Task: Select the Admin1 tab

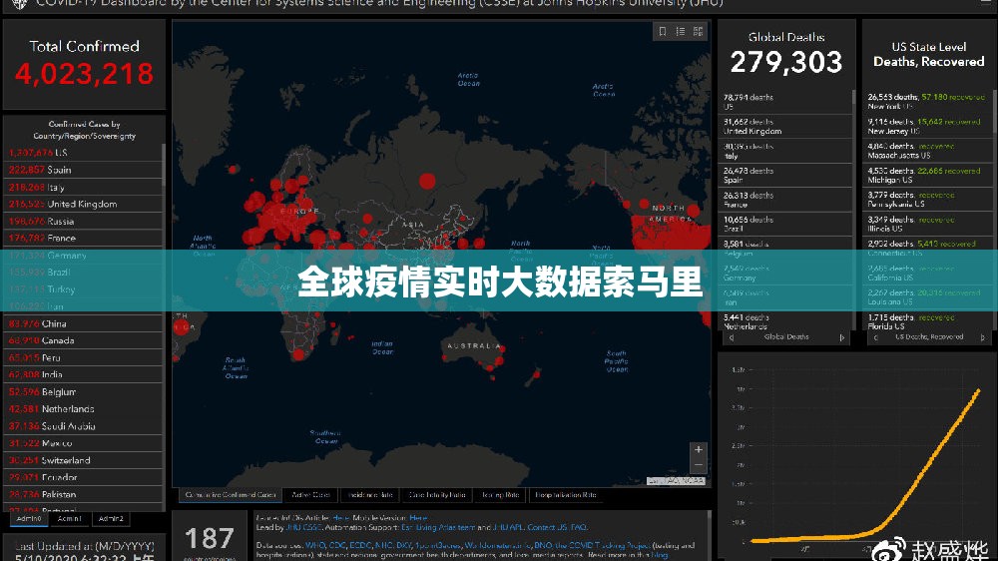Action: click(70, 519)
